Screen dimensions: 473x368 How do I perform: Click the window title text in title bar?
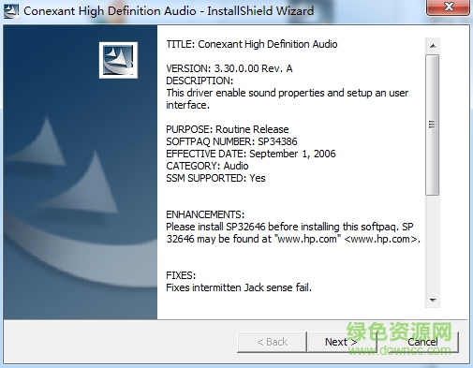point(169,11)
